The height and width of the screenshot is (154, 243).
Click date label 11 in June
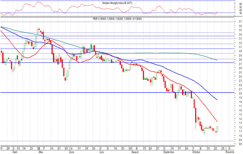[x=80, y=149]
